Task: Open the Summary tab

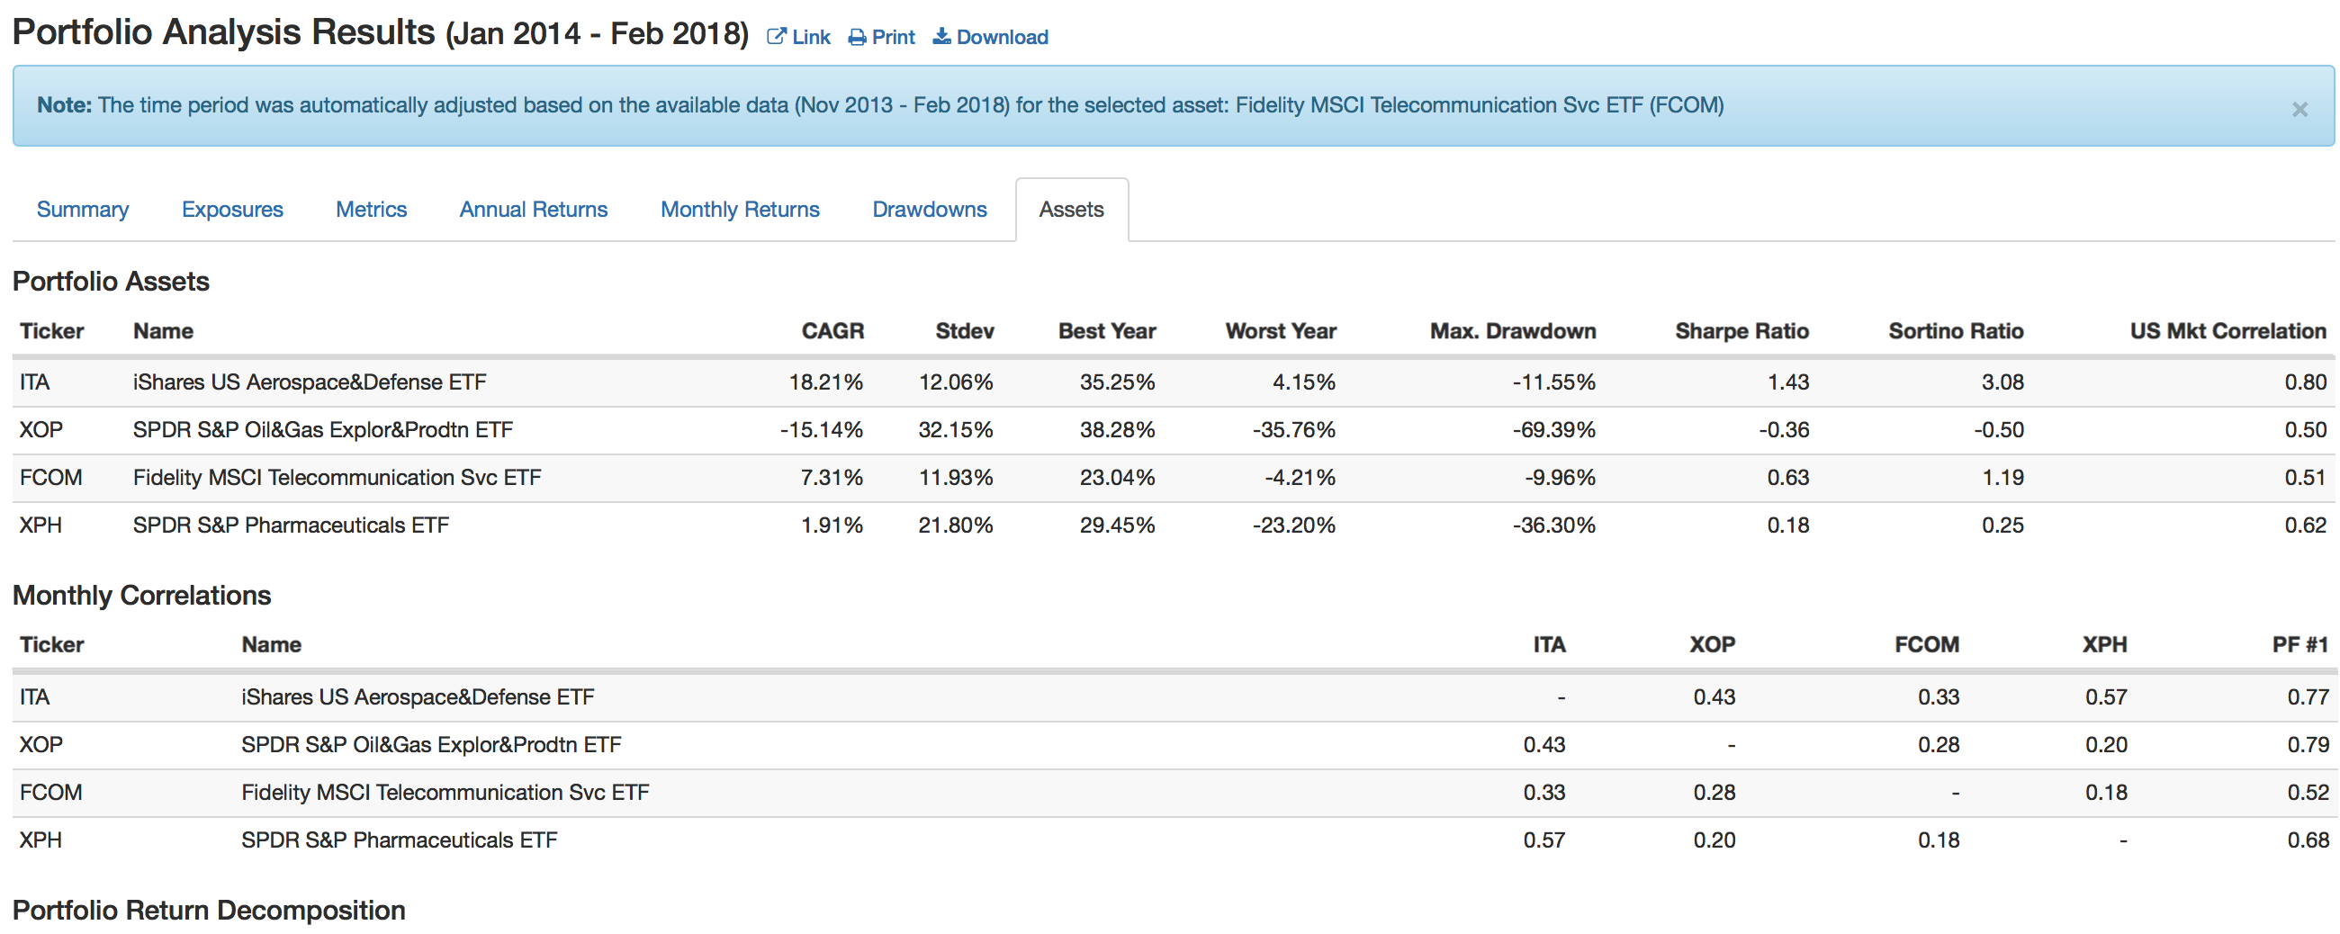Action: click(83, 209)
